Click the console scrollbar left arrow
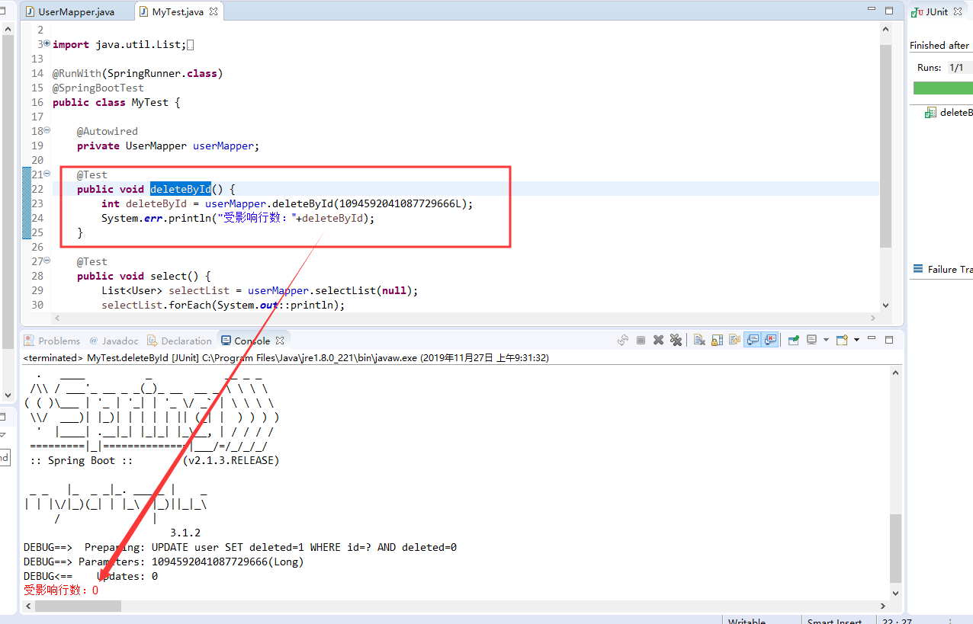Screen dimensions: 973x624 (29, 606)
